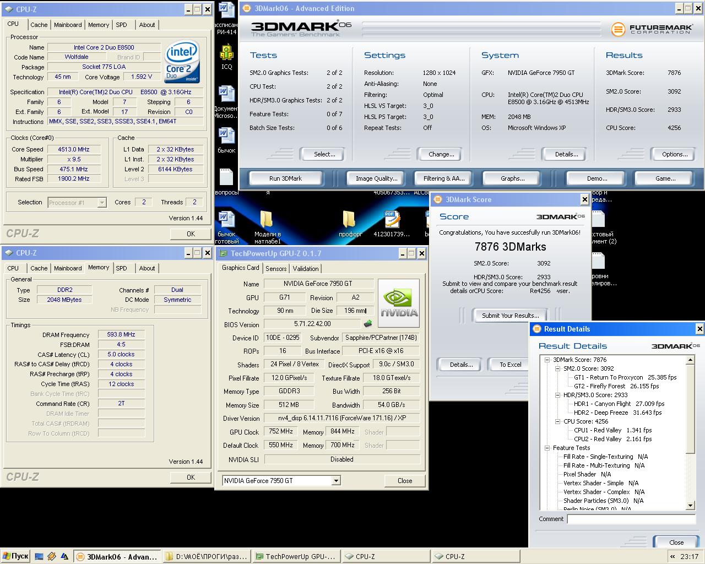This screenshot has width=705, height=564.
Task: Expand hidden tray icons with the « arrow
Action: click(672, 556)
